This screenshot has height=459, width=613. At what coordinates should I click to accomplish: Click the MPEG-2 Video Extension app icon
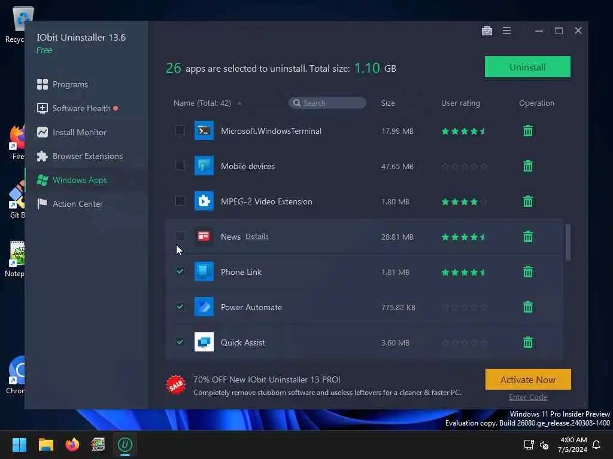(204, 201)
